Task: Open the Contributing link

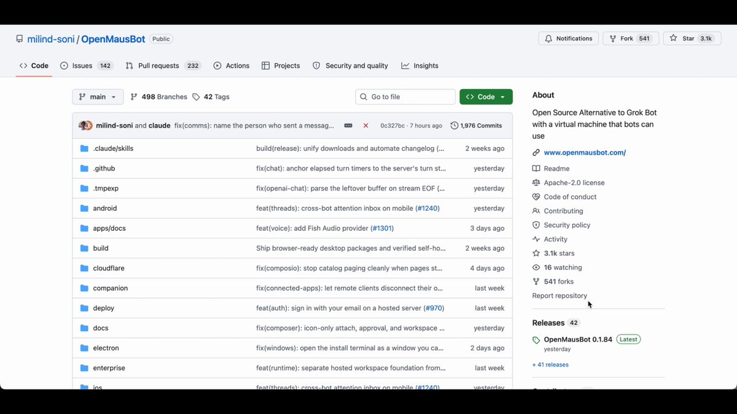Action: pyautogui.click(x=563, y=211)
